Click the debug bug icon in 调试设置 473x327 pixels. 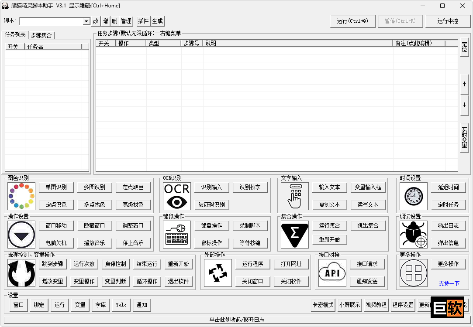(413, 234)
